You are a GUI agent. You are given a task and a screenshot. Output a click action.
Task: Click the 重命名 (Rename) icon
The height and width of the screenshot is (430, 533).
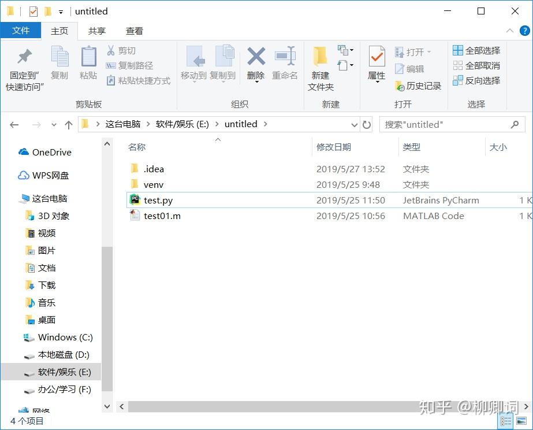pyautogui.click(x=285, y=64)
